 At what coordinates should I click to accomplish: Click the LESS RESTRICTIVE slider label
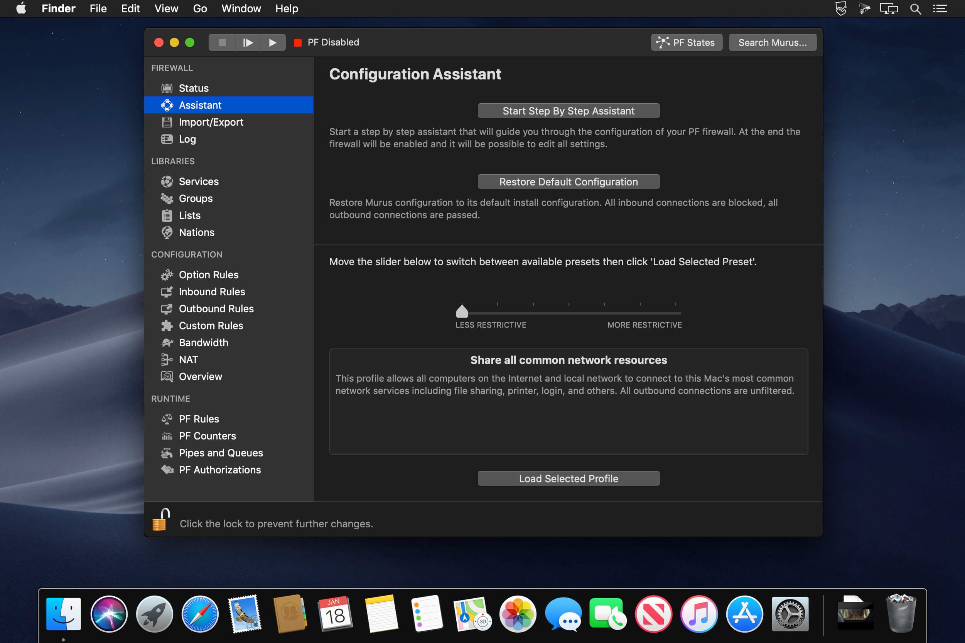click(x=491, y=325)
